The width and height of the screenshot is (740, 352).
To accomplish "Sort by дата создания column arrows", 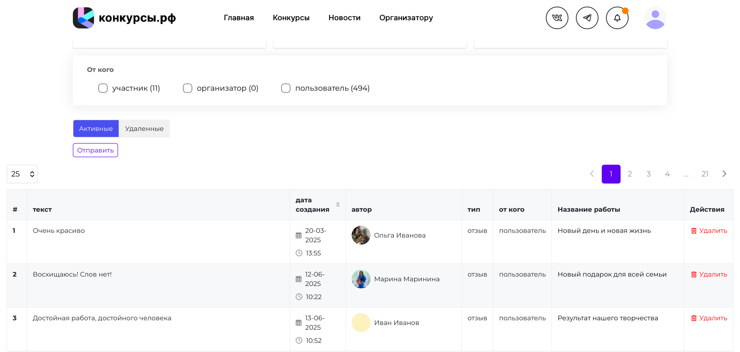I will (x=338, y=205).
